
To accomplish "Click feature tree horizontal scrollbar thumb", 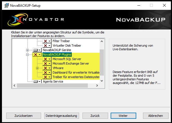I will tap(52, 85).
